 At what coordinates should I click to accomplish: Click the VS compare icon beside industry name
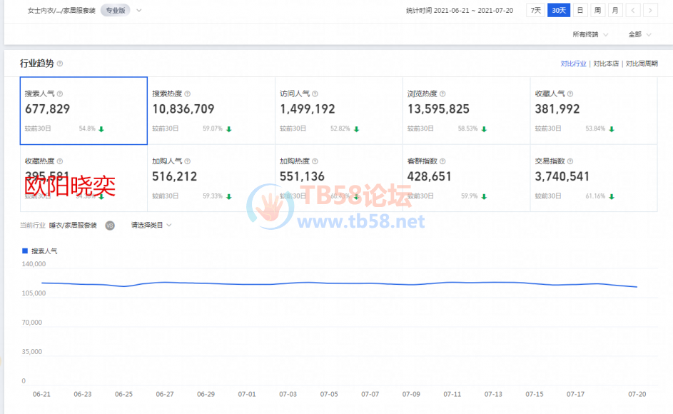[x=110, y=225]
